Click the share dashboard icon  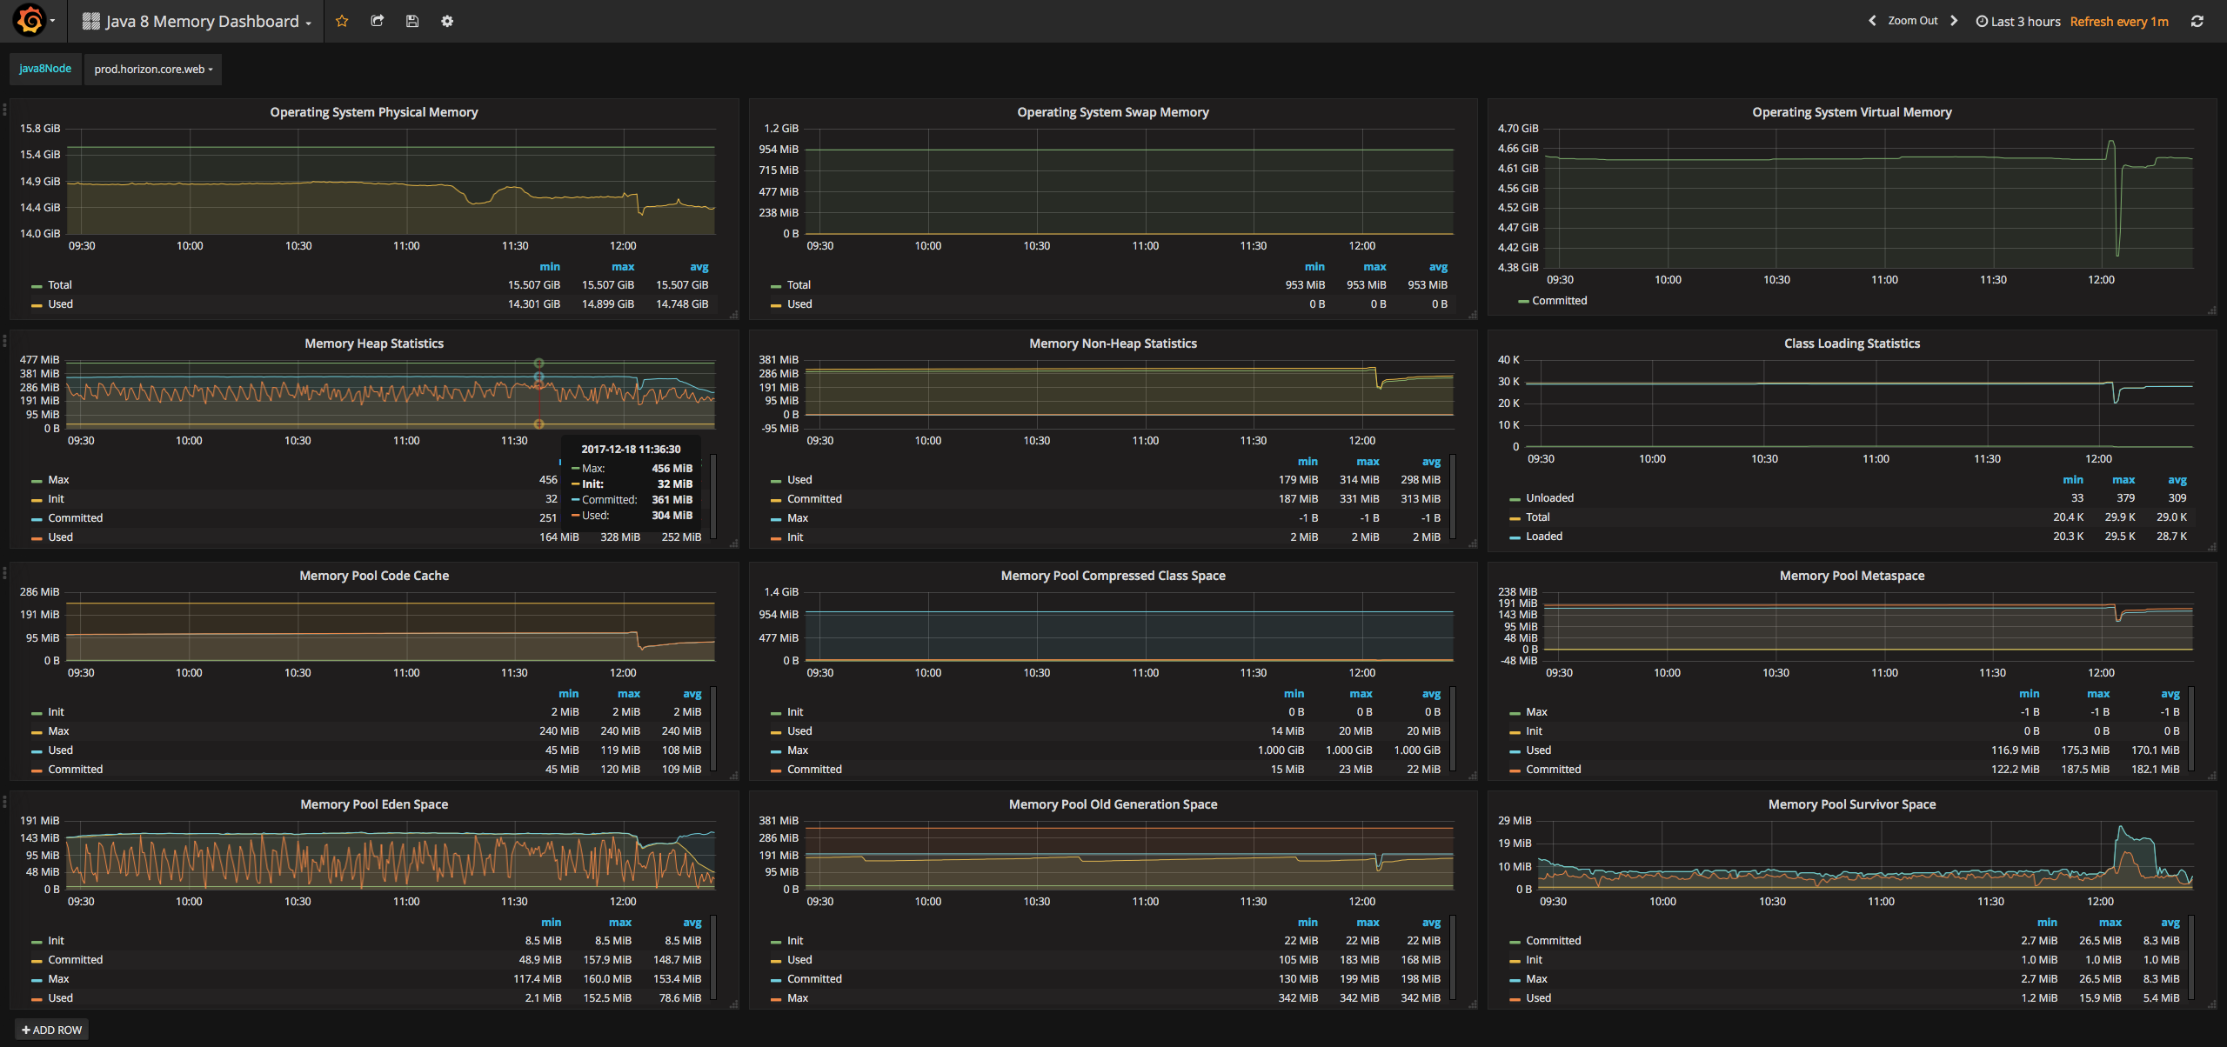click(x=377, y=21)
